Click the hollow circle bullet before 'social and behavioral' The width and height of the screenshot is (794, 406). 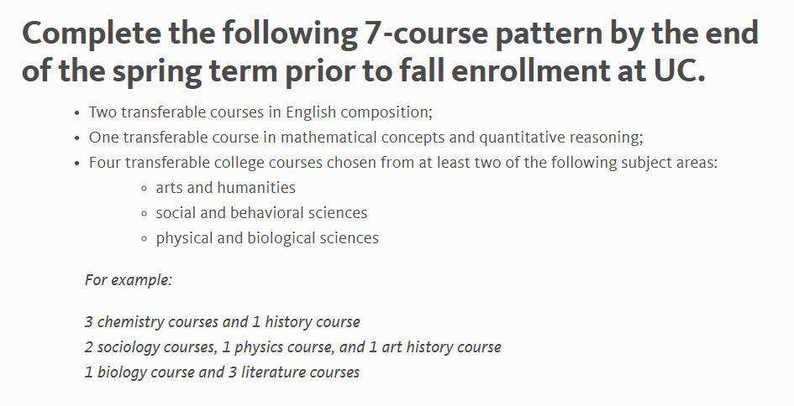(x=145, y=214)
